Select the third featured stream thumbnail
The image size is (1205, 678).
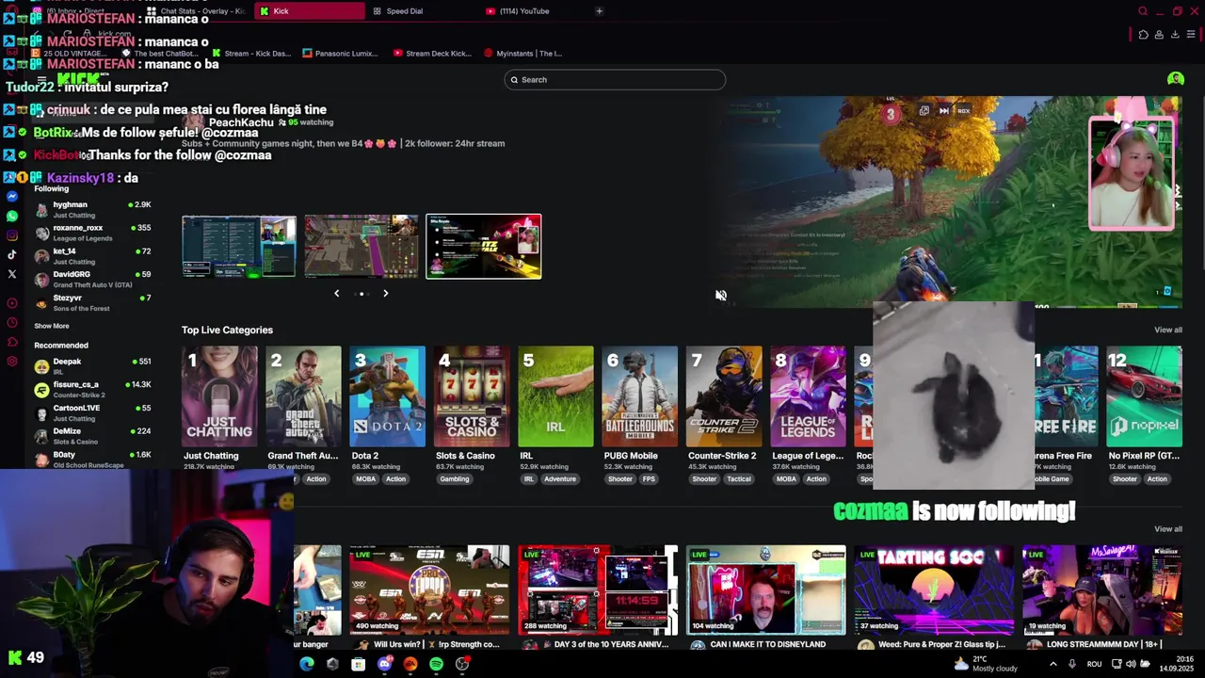(484, 247)
